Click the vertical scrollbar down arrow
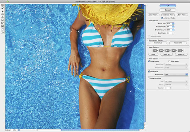 coord(145,128)
